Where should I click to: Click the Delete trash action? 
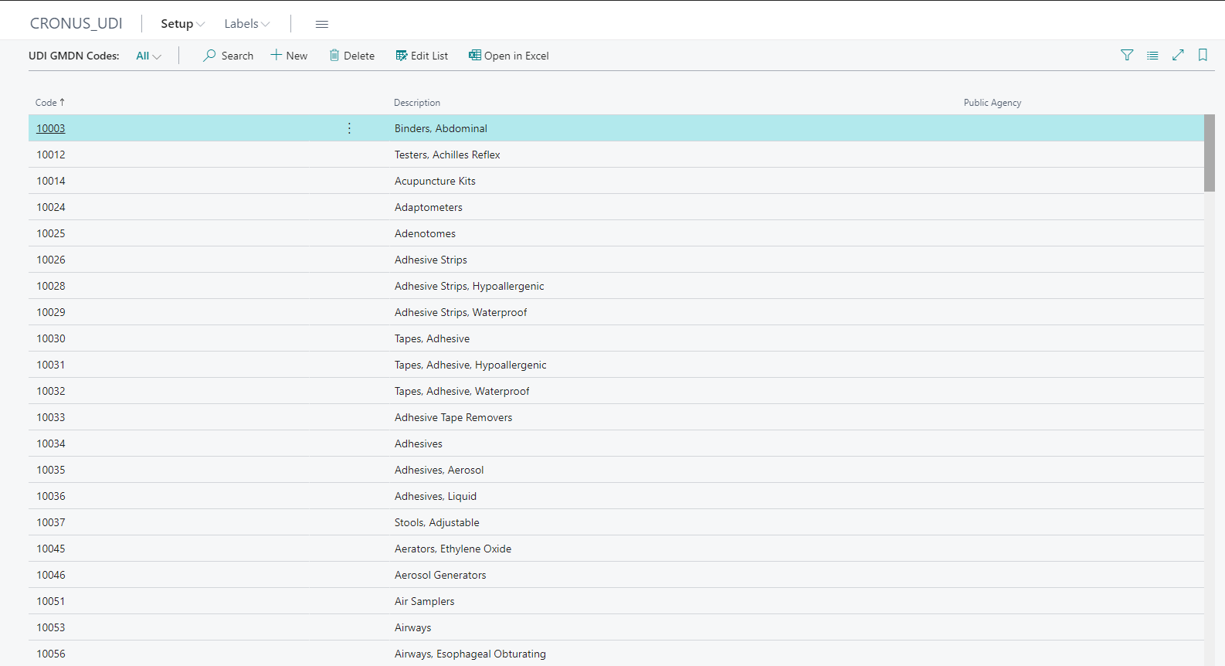352,56
